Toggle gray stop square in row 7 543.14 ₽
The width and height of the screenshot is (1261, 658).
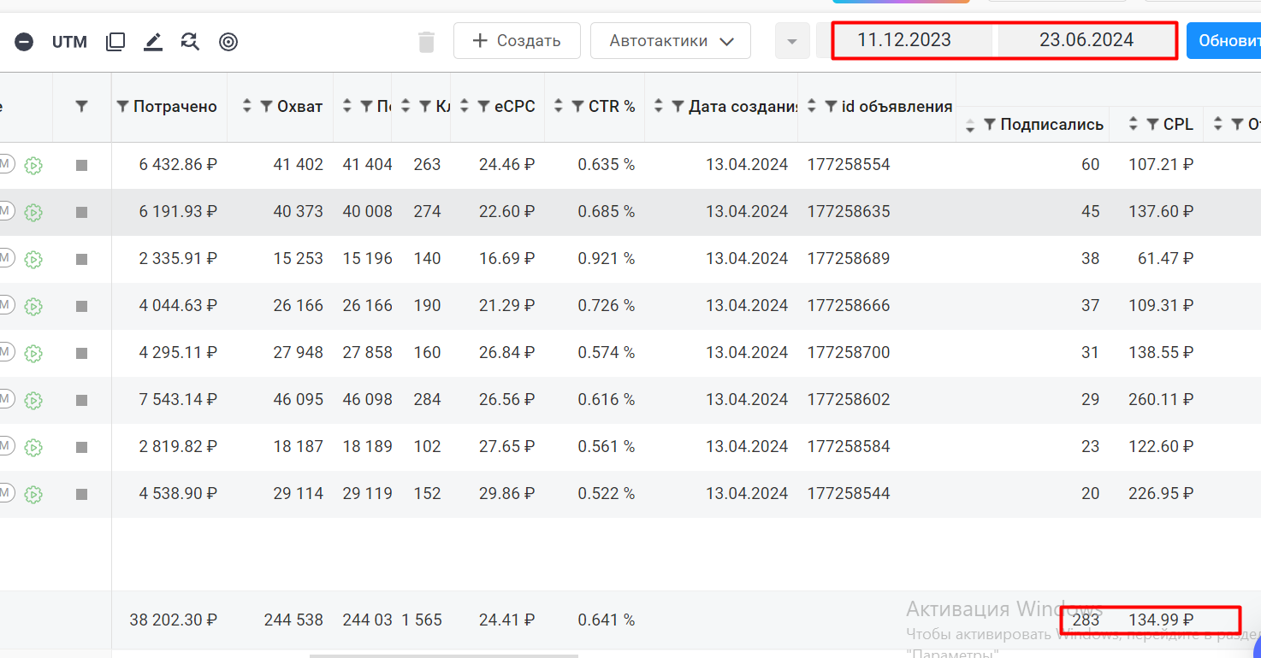(x=82, y=401)
